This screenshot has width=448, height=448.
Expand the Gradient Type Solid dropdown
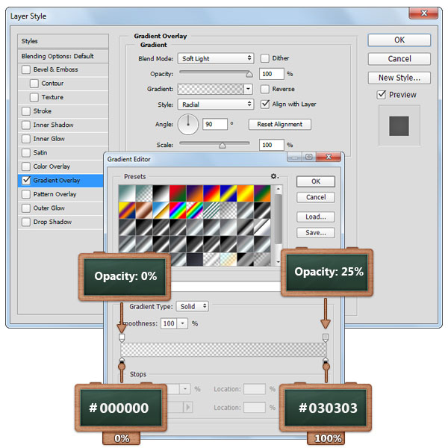[193, 306]
